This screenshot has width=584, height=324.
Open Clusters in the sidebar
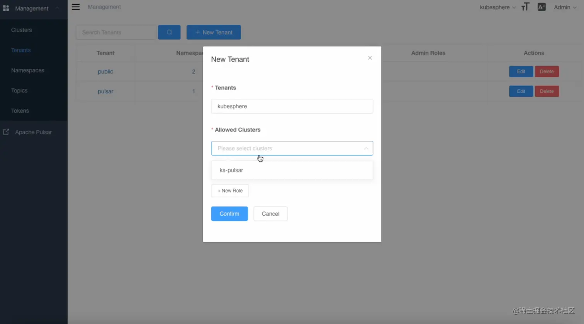coord(22,30)
